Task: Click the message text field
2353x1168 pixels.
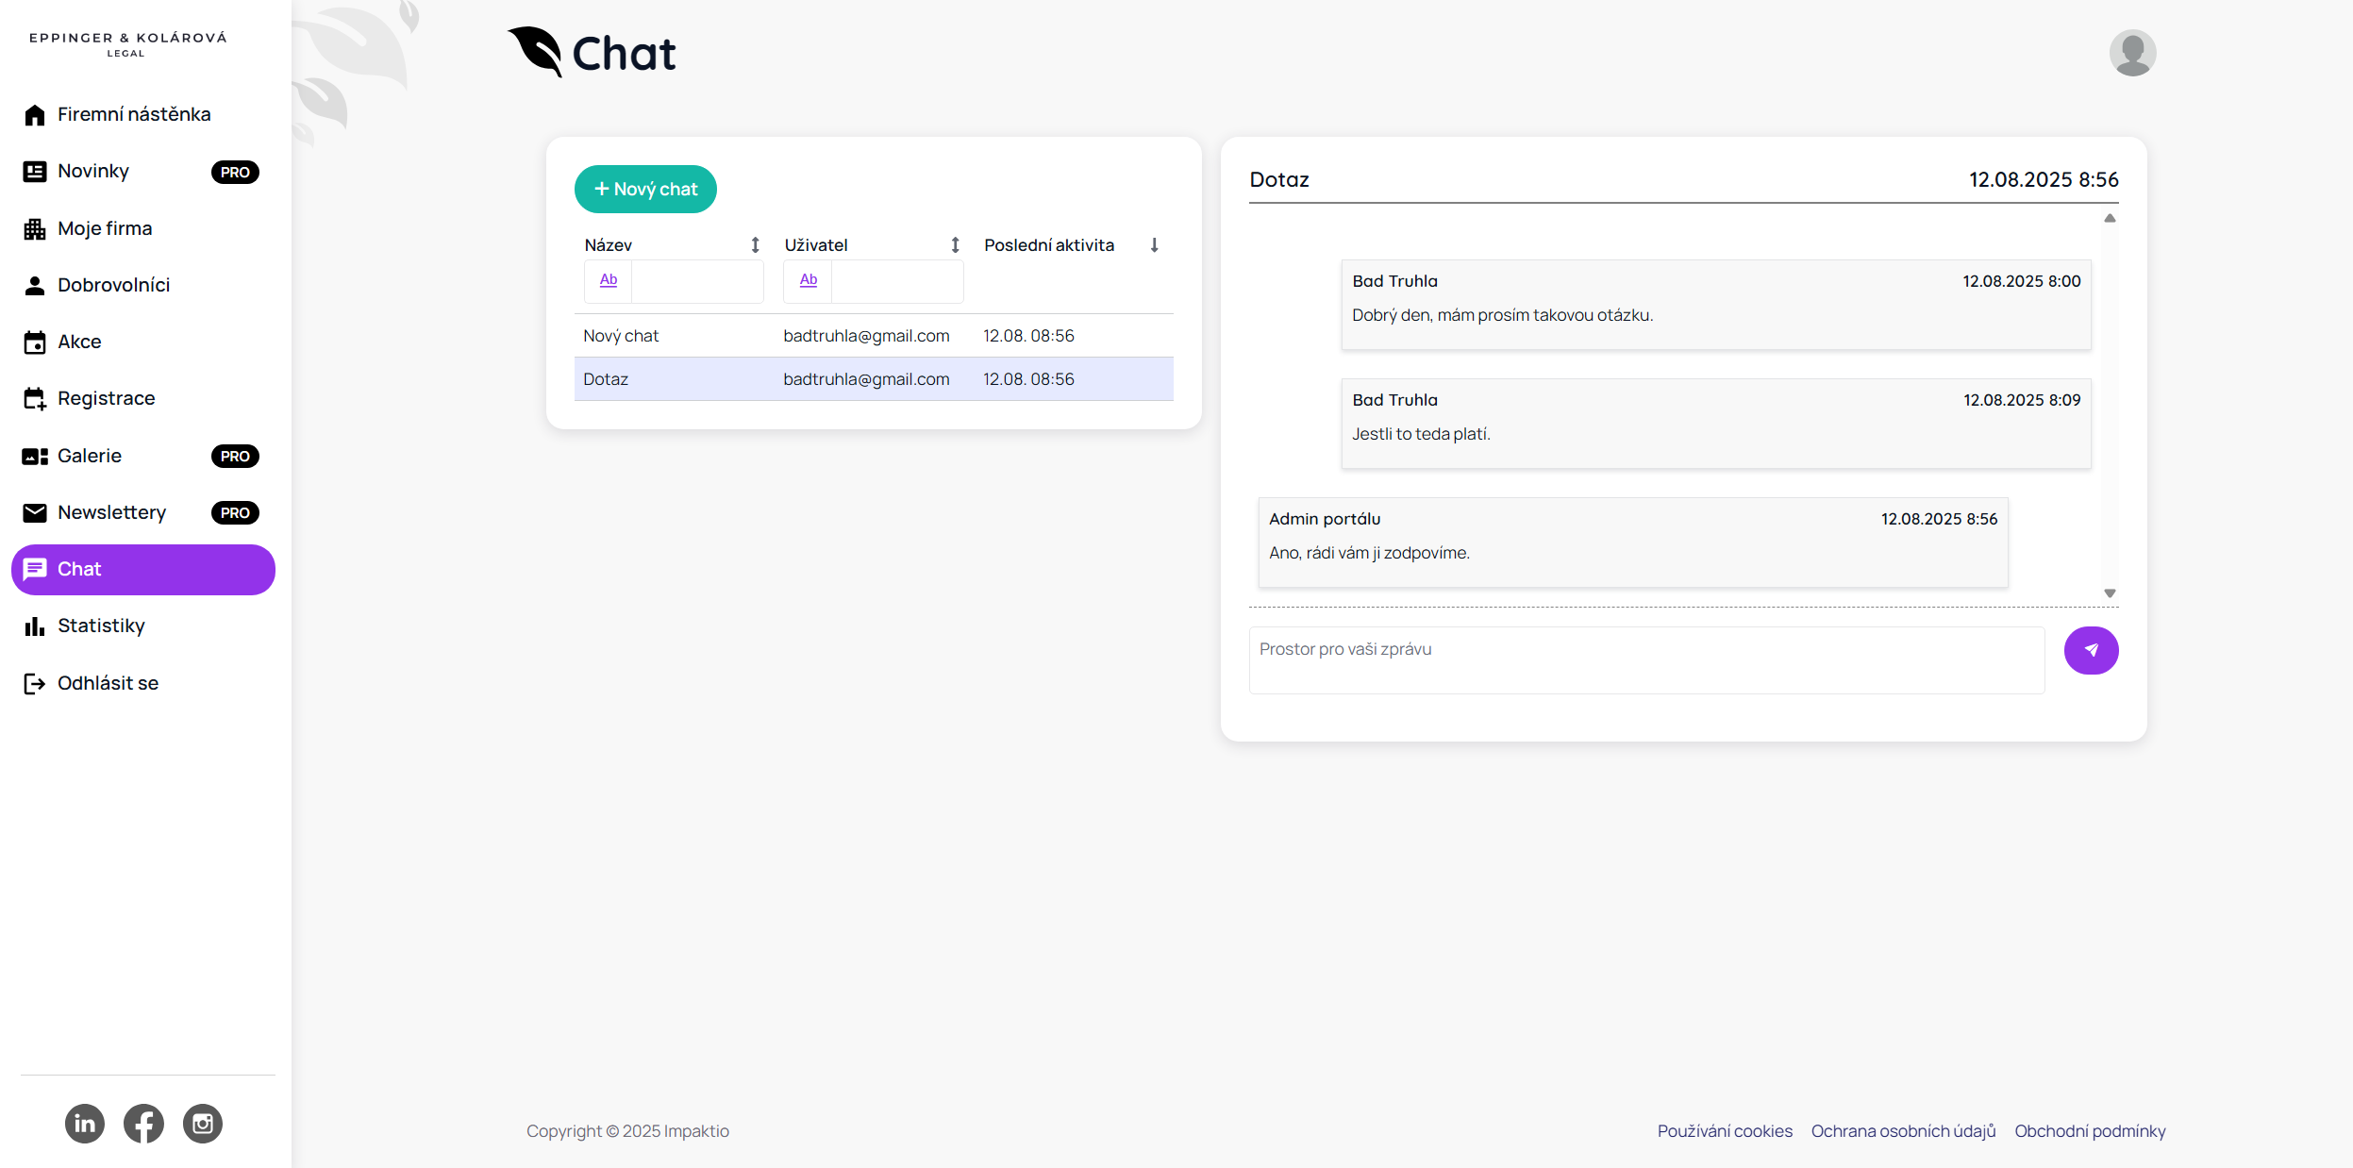Action: coord(1646,659)
